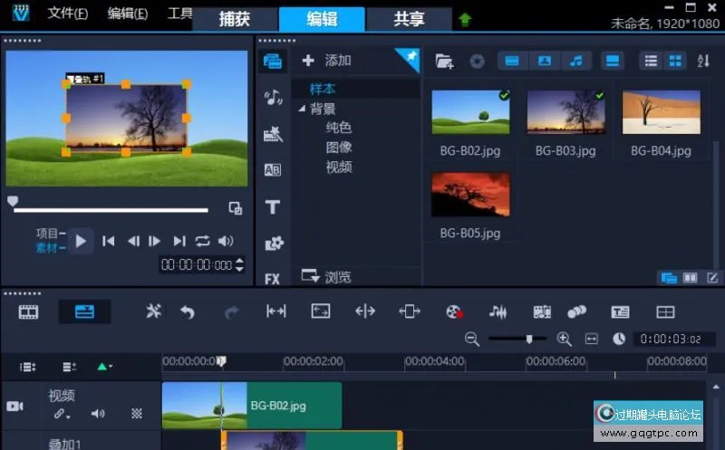Open the library sort menu

tap(703, 61)
